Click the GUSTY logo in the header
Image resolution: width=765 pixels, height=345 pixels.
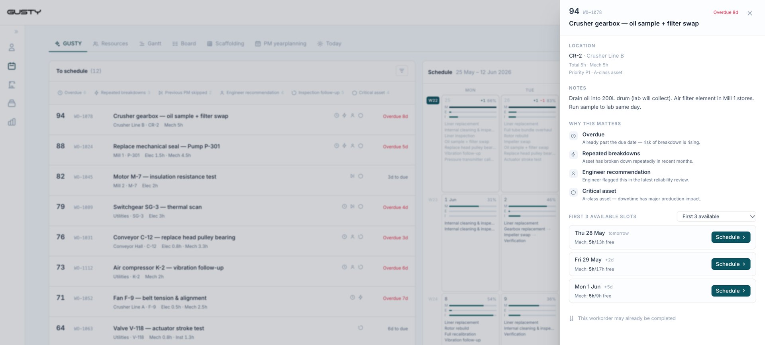click(24, 12)
